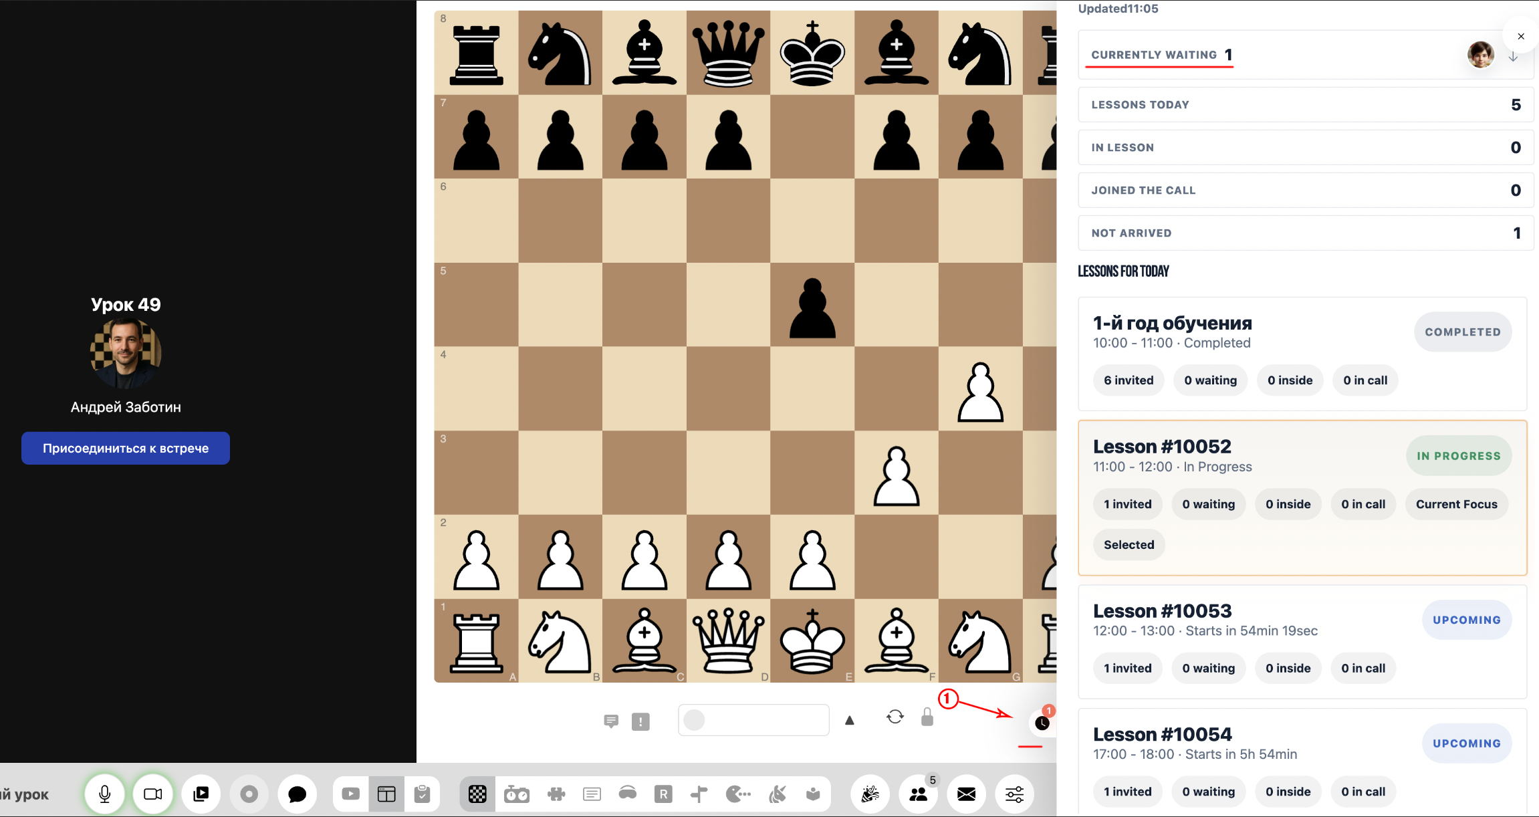Toggle the microphone button
The image size is (1539, 817).
point(105,794)
